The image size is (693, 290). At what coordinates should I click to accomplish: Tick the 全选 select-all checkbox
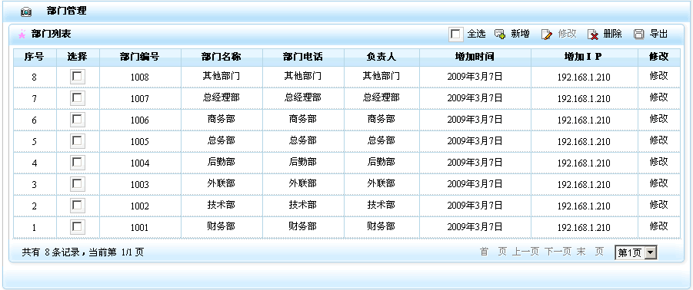coord(455,35)
